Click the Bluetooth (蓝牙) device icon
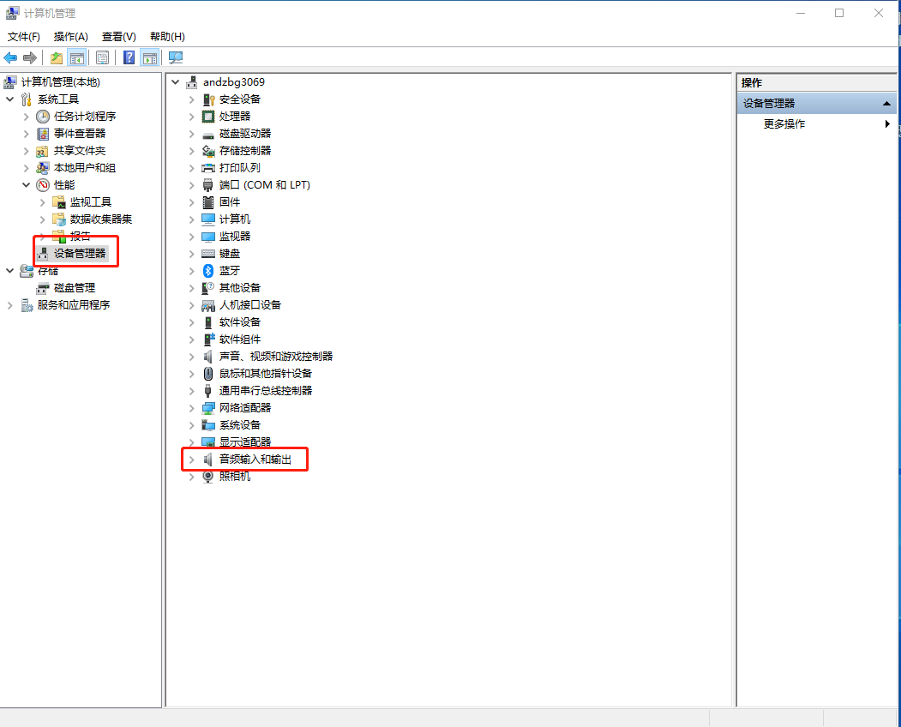 tap(208, 271)
